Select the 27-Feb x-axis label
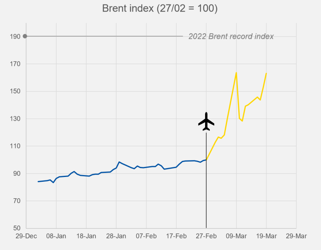321x250 pixels. pos(206,236)
